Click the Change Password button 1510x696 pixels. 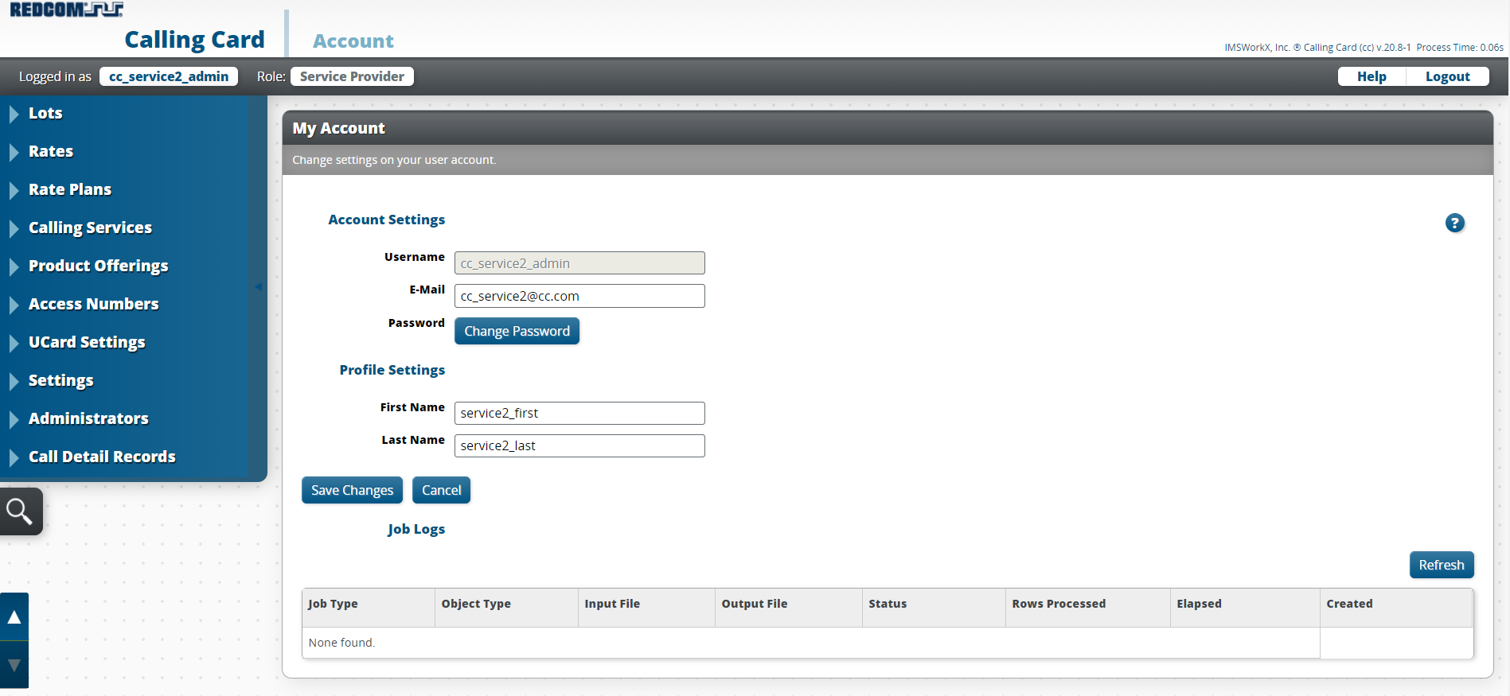(517, 331)
